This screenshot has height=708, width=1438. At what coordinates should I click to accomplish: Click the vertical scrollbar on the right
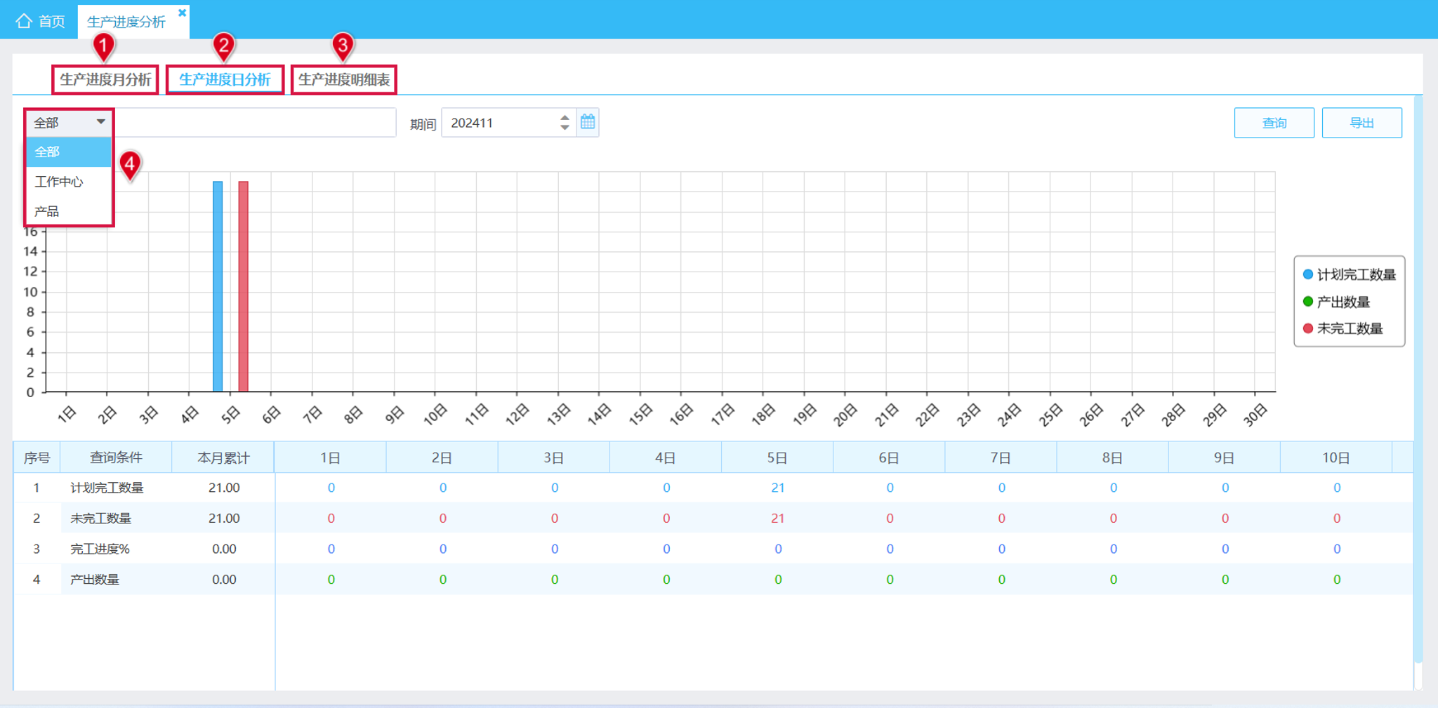point(1418,379)
